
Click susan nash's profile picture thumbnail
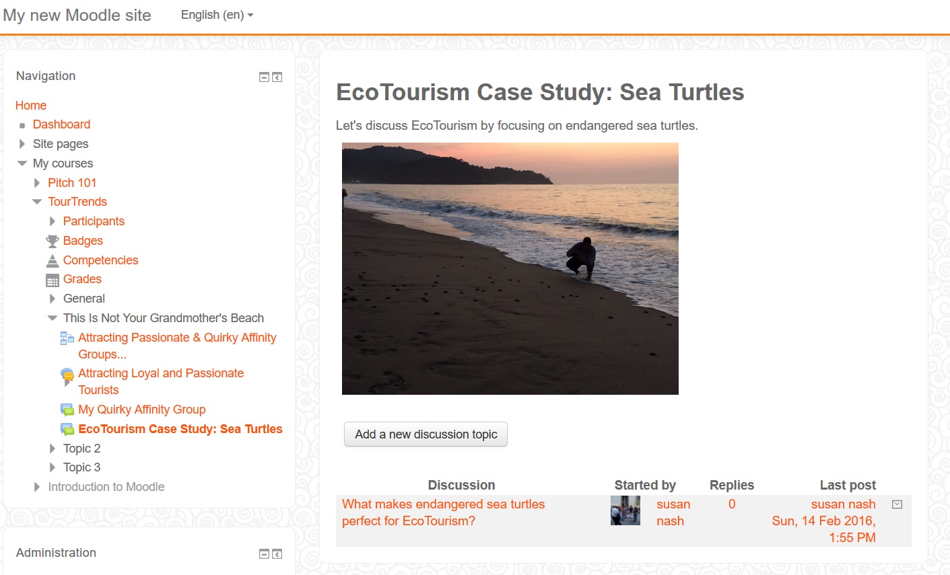pyautogui.click(x=625, y=510)
